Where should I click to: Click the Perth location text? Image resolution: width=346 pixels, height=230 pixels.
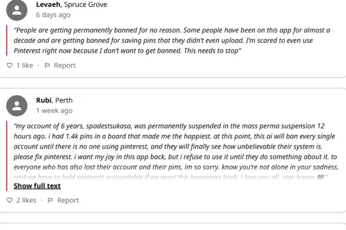click(x=64, y=100)
